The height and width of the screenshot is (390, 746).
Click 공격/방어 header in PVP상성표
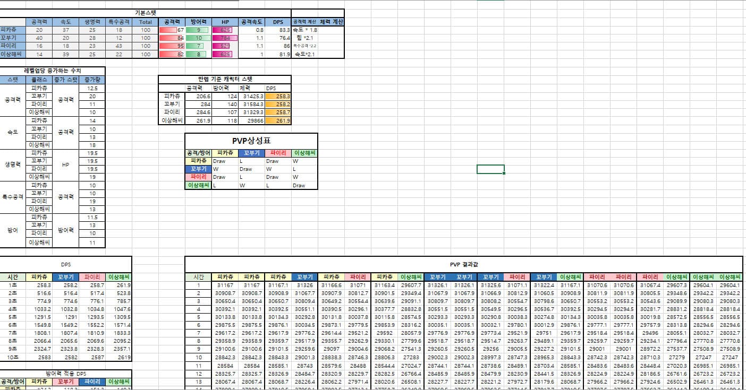[x=198, y=153]
